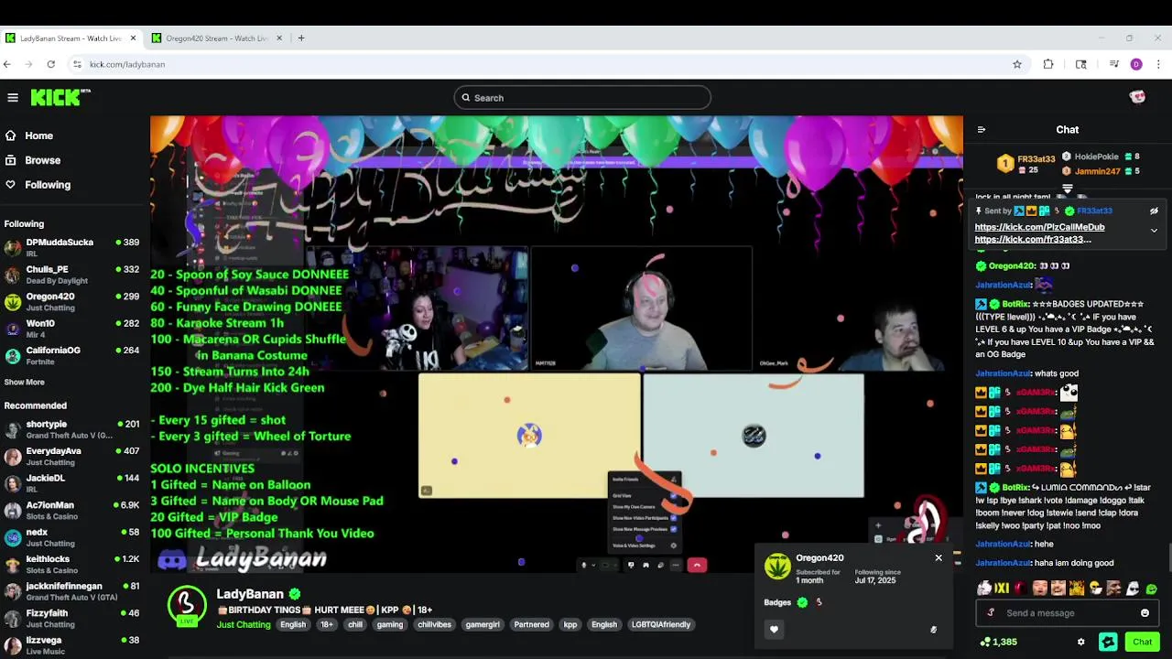1172x659 pixels.
Task: Open browser extensions puzzle icon
Action: pos(1048,64)
